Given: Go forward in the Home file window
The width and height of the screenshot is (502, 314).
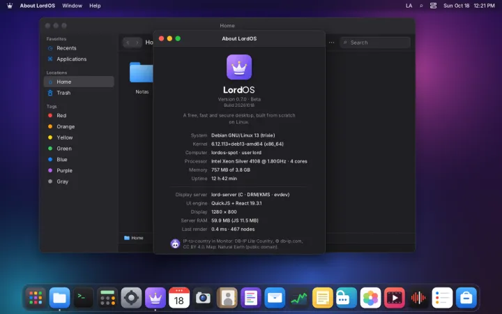Looking at the screenshot, I should 137,43.
